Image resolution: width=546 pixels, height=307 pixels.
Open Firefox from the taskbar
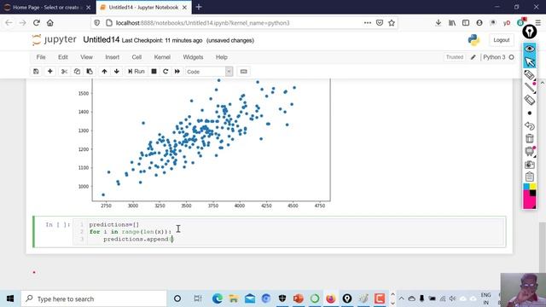pyautogui.click(x=331, y=298)
